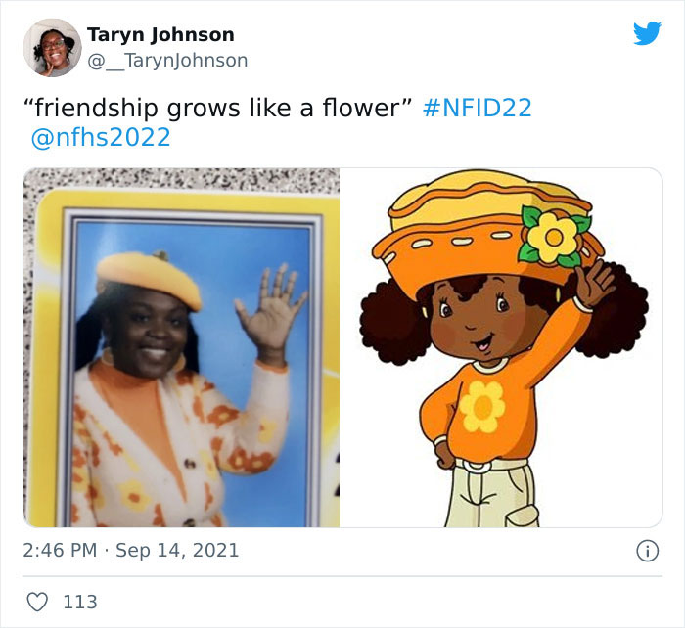Image resolution: width=685 pixels, height=628 pixels.
Task: Click the Sep 14, 2021 date
Action: [x=177, y=550]
